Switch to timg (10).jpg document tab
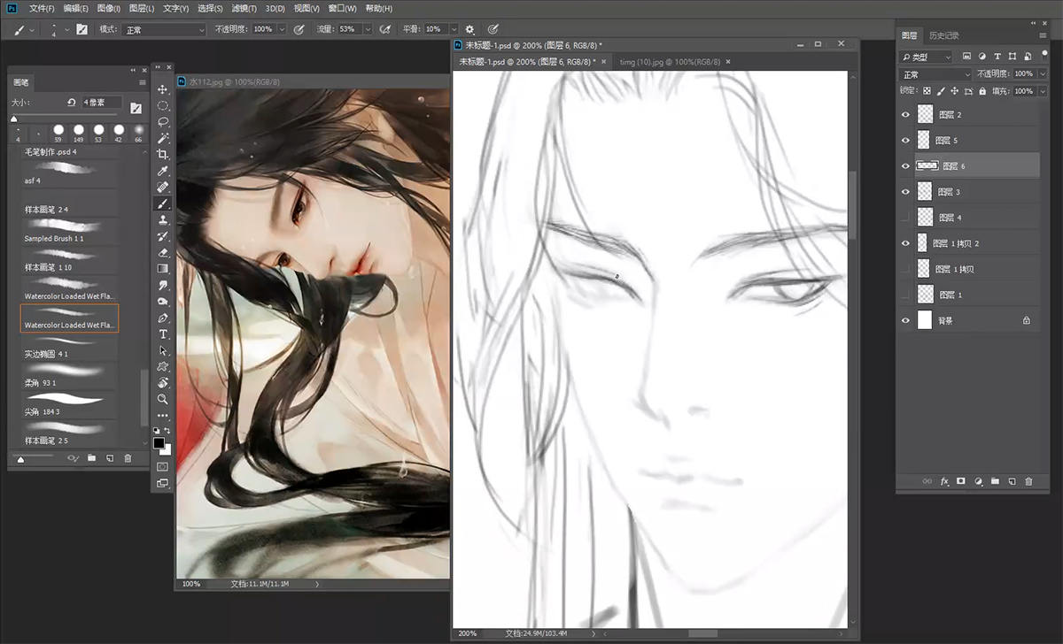The width and height of the screenshot is (1063, 644). click(x=669, y=62)
